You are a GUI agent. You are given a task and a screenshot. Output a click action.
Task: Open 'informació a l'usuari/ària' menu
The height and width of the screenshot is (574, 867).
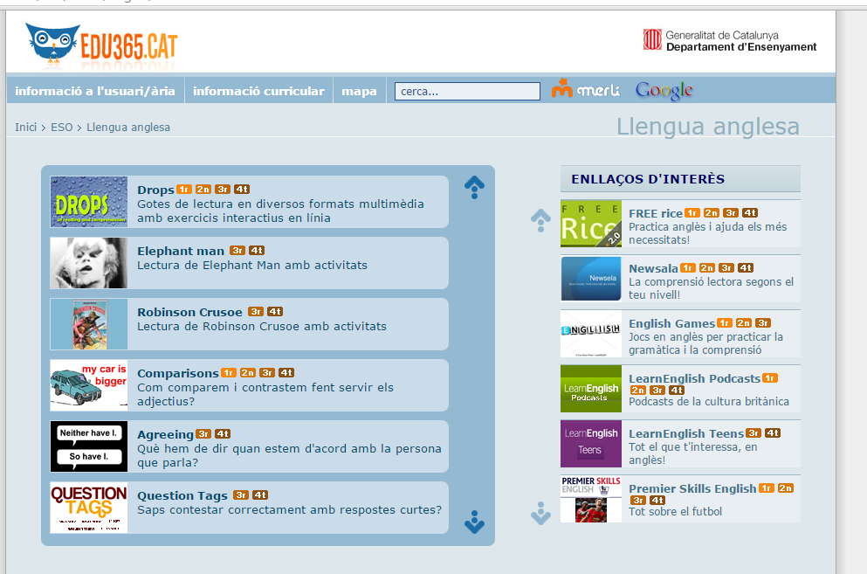[x=95, y=91]
